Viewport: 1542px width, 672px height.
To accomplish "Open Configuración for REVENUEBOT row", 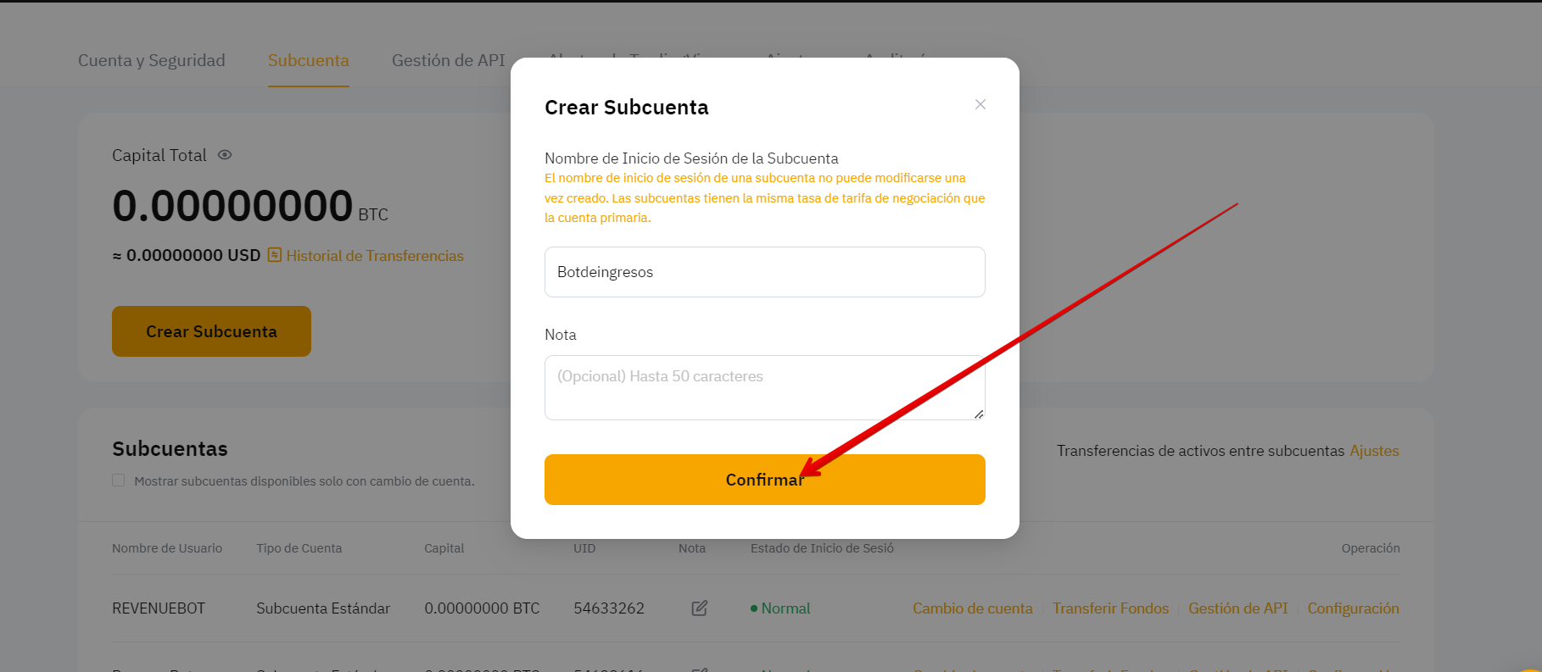I will (x=1353, y=608).
